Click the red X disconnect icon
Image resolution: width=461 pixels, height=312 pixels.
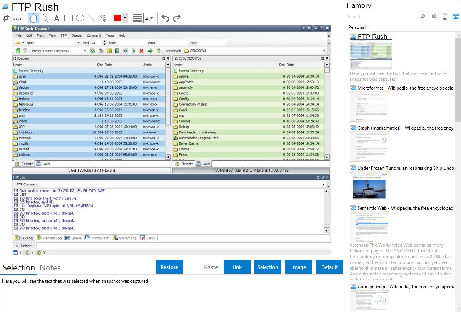141,51
